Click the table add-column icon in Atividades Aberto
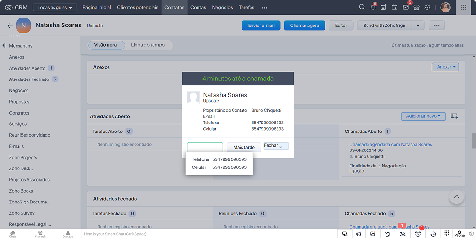 [x=454, y=116]
